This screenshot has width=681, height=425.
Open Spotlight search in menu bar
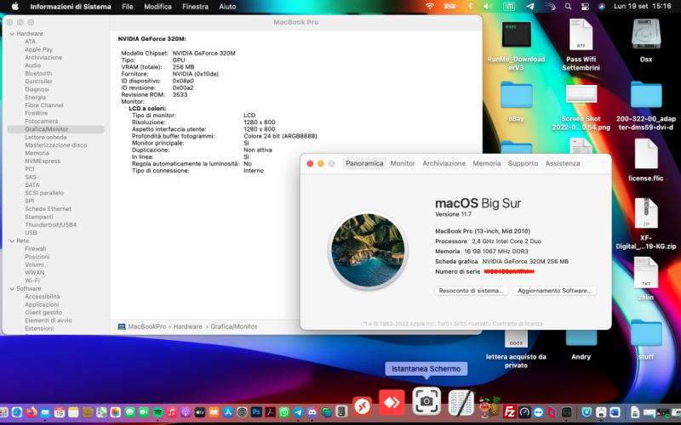[568, 7]
